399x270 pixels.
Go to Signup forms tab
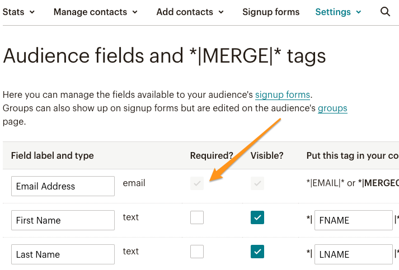[271, 12]
